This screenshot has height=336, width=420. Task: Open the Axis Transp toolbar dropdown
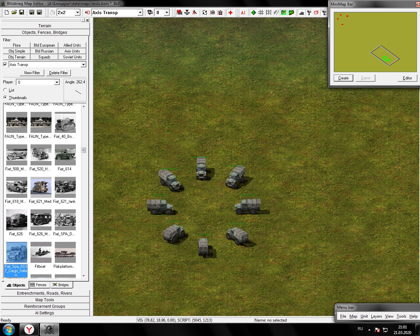pyautogui.click(x=140, y=12)
